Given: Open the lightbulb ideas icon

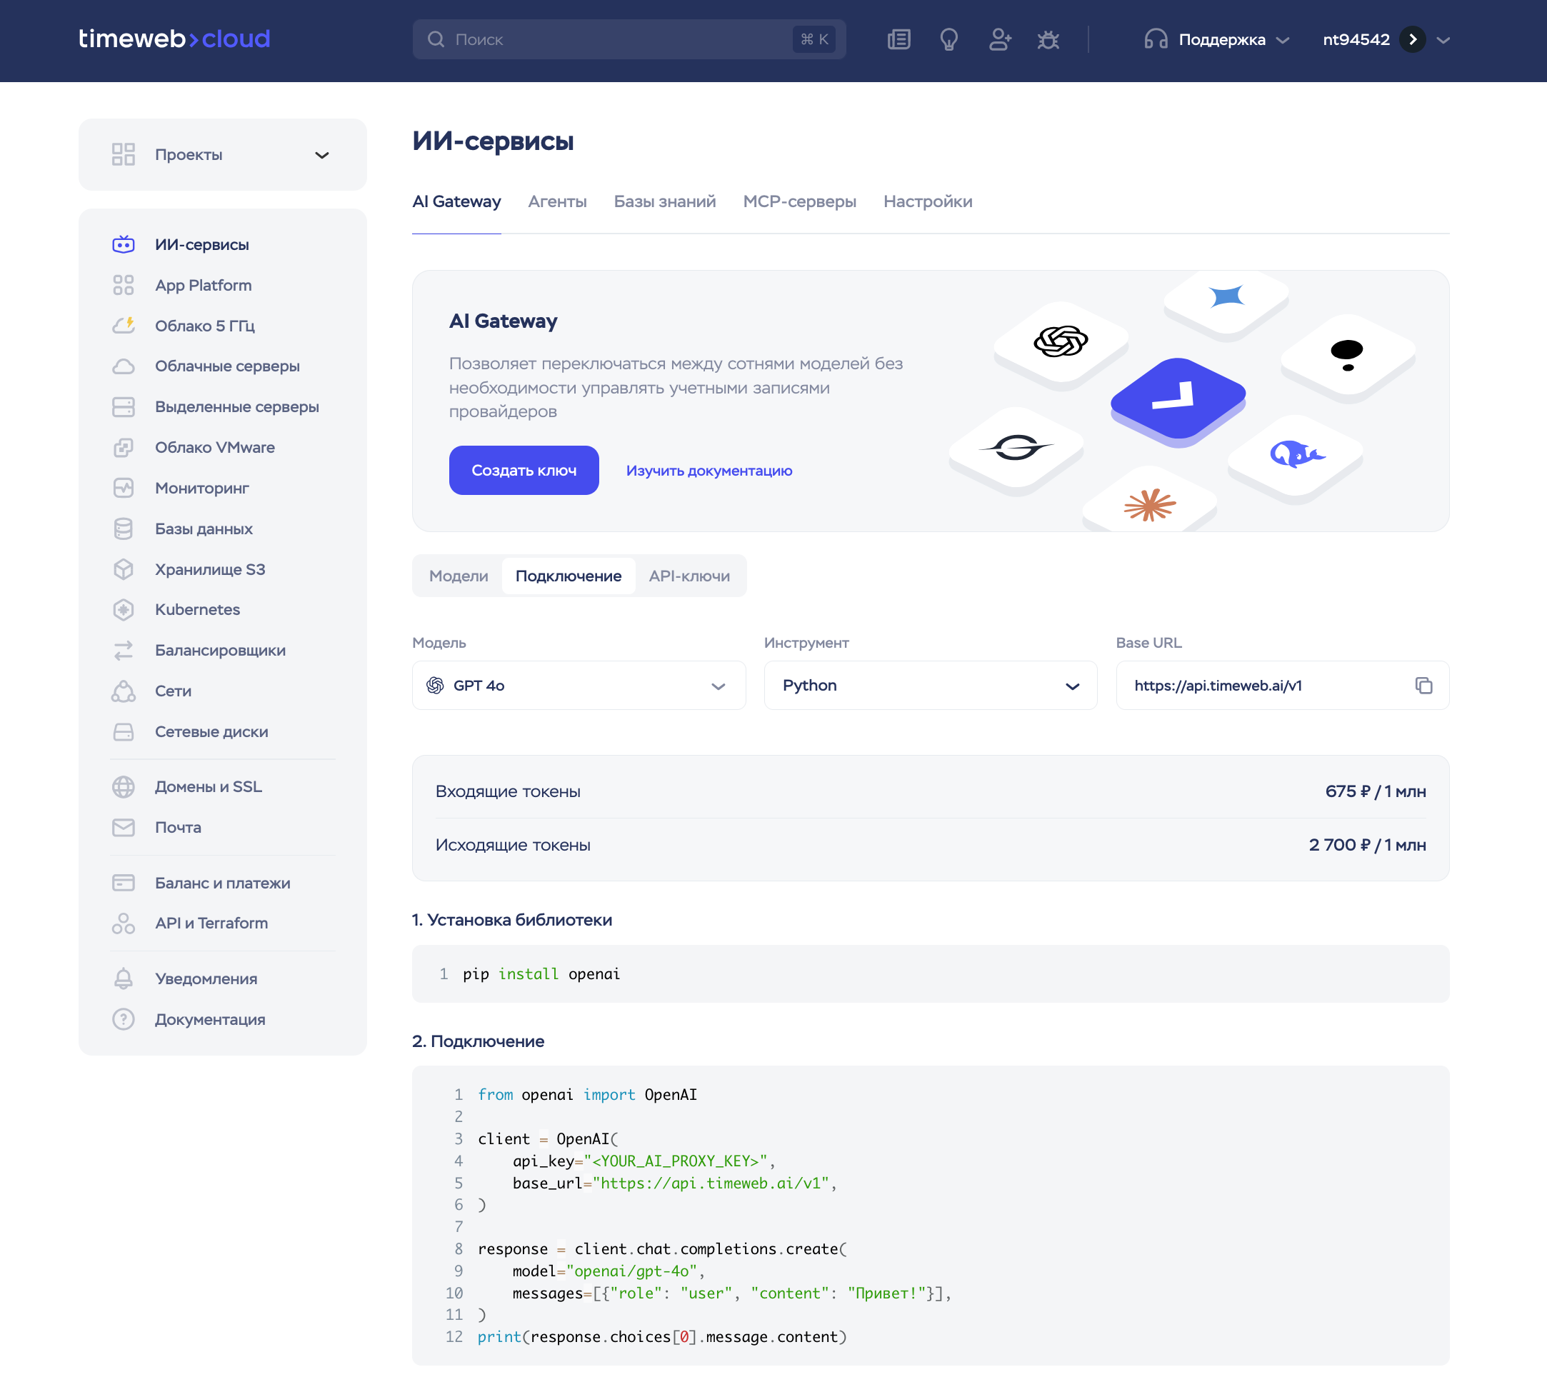Looking at the screenshot, I should 948,39.
